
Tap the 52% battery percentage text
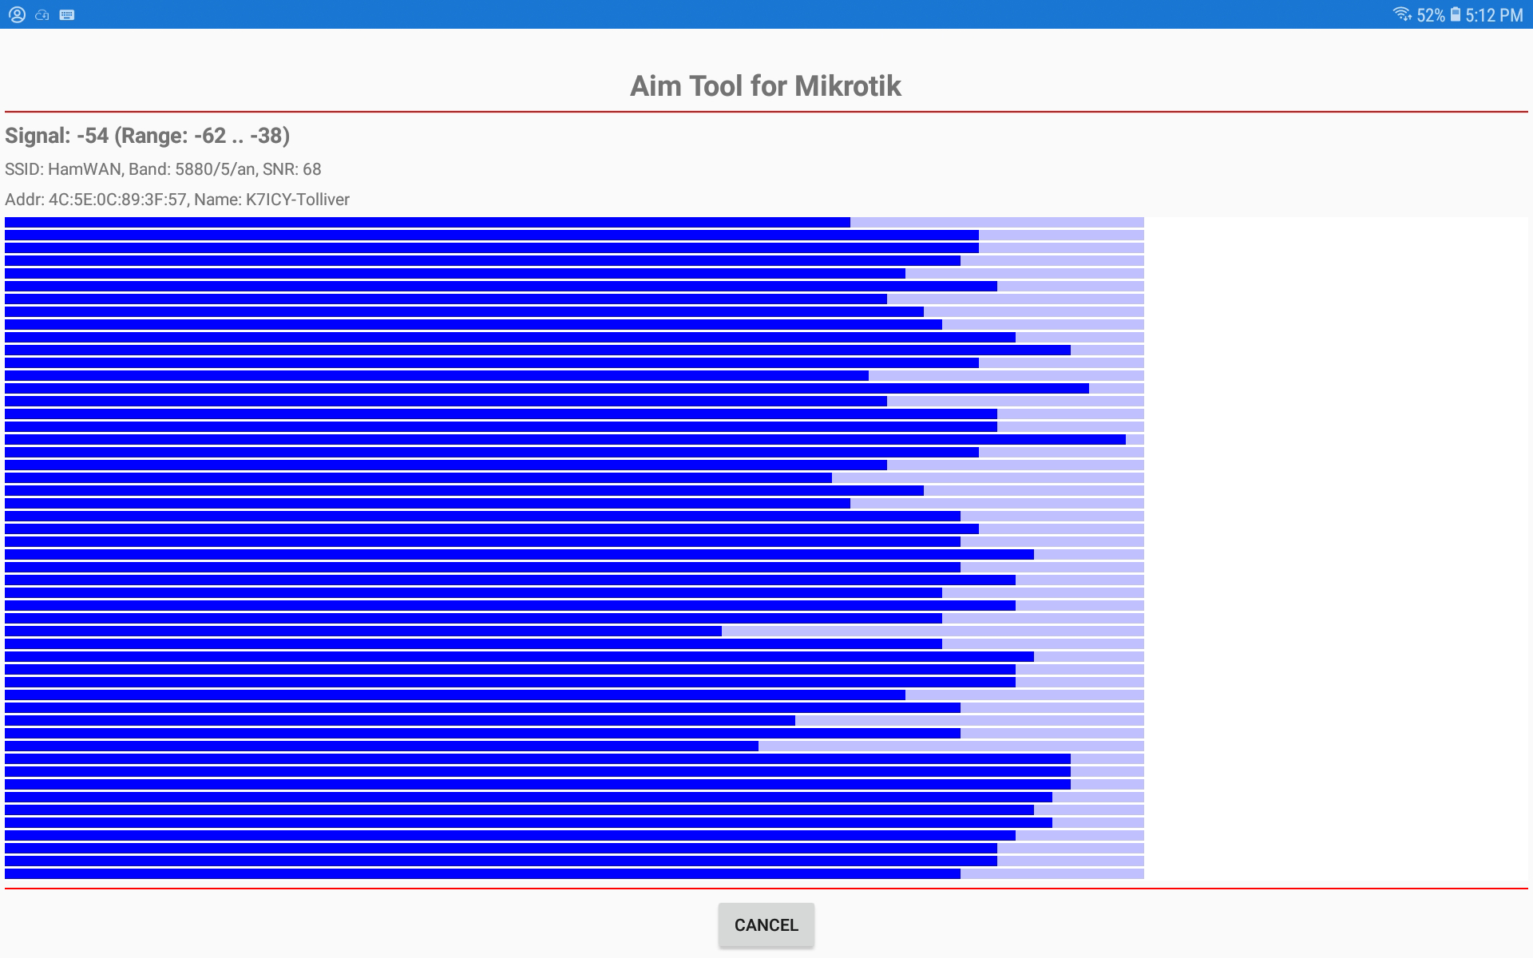click(x=1430, y=15)
